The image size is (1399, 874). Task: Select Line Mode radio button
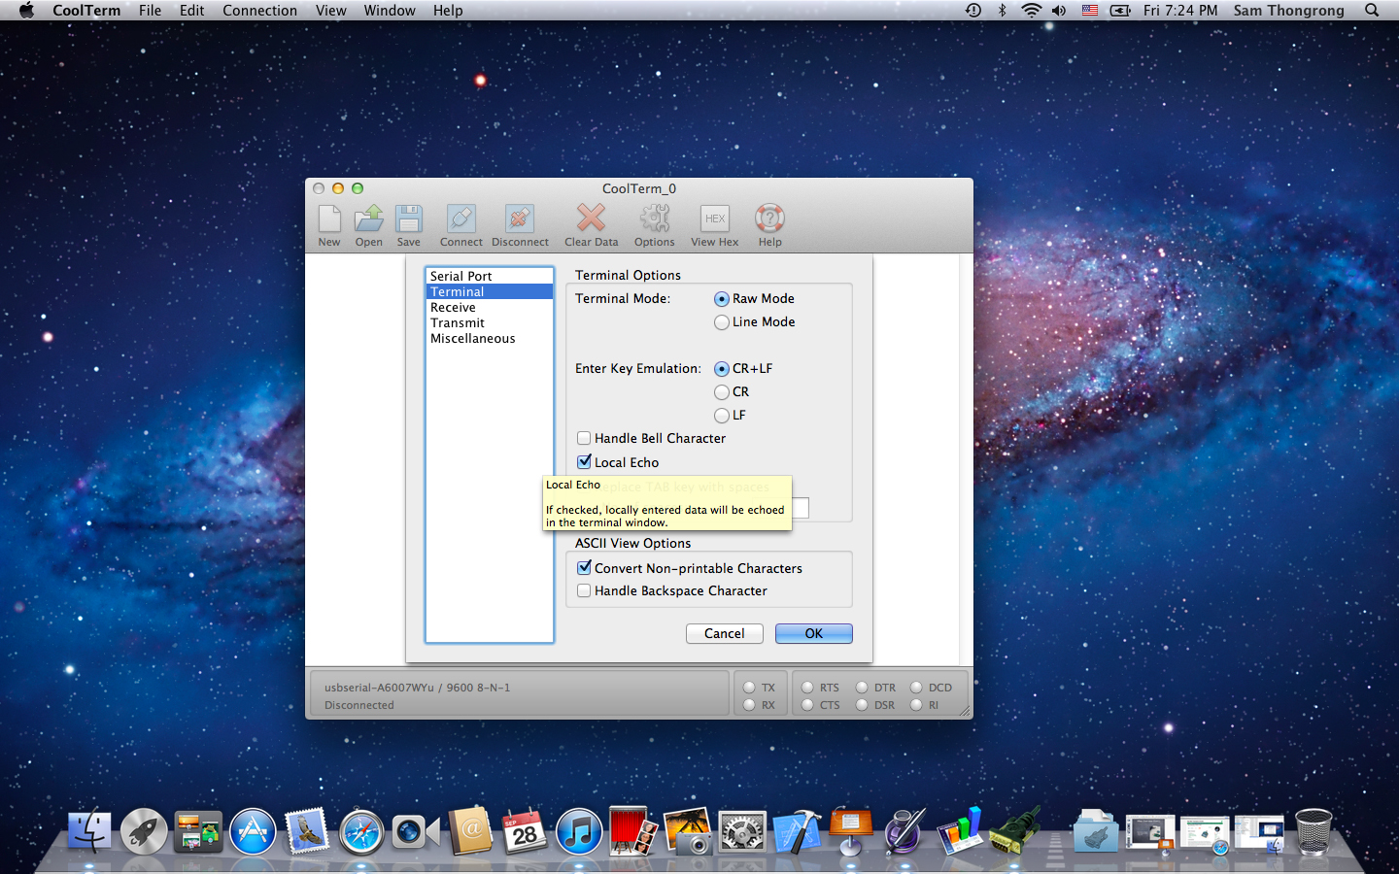pyautogui.click(x=722, y=322)
